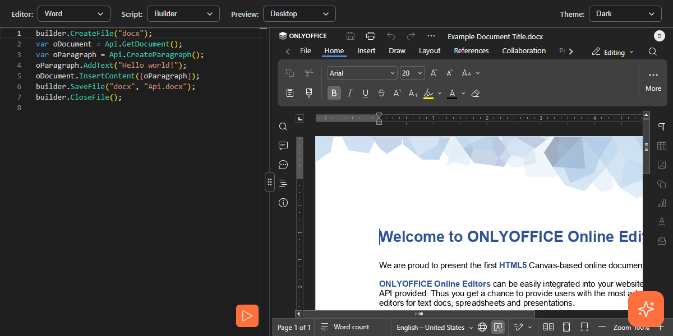Expand the Theme dropdown set to Dark
The width and height of the screenshot is (673, 336).
coord(625,13)
